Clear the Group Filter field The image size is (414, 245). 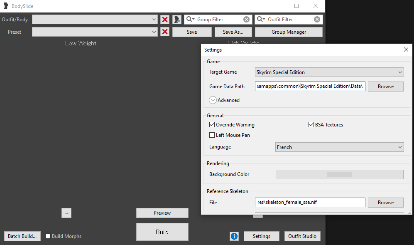(x=246, y=19)
